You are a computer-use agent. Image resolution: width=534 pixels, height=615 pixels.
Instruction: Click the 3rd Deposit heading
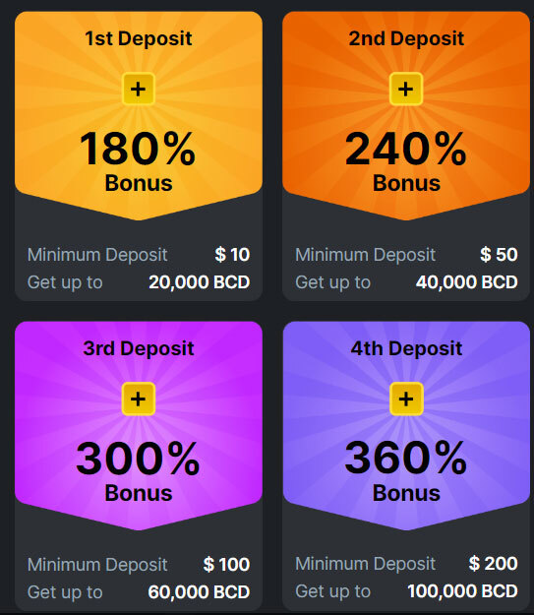pos(139,348)
